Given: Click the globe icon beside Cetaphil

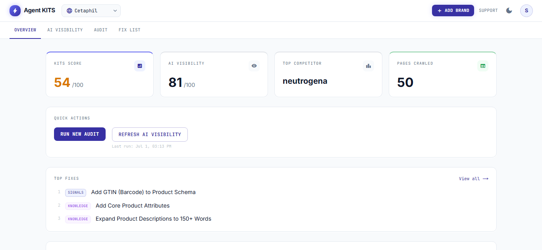Looking at the screenshot, I should click(x=69, y=11).
